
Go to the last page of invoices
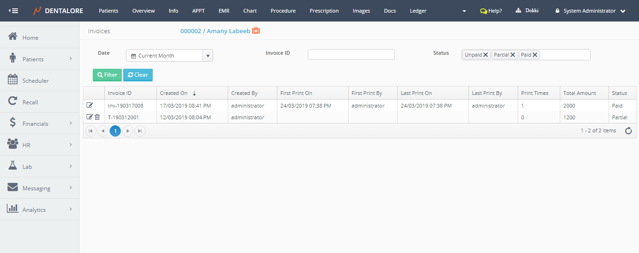coord(140,131)
